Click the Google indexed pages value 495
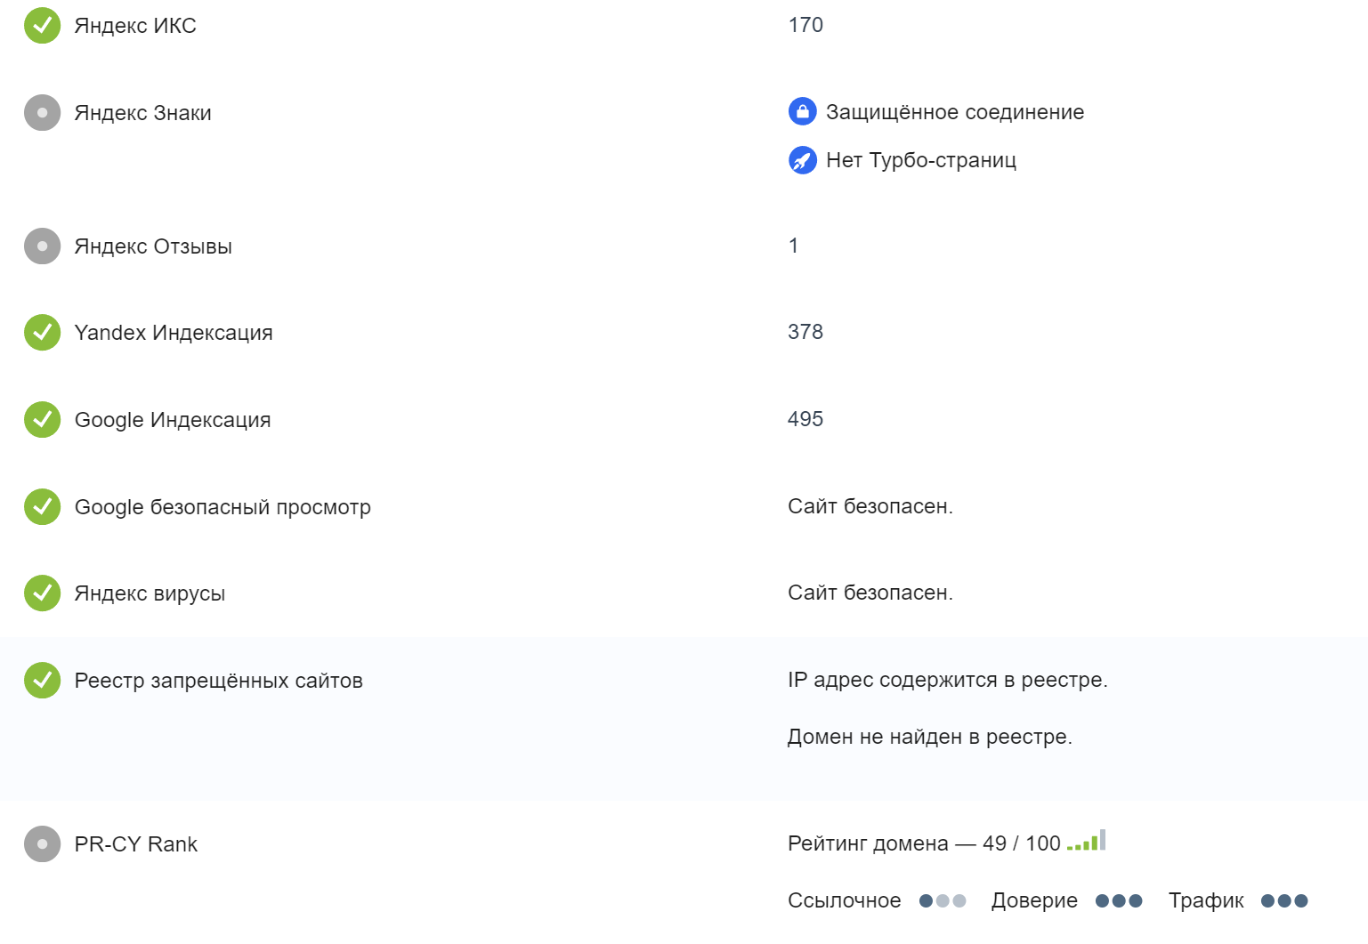The width and height of the screenshot is (1368, 944). pyautogui.click(x=805, y=419)
